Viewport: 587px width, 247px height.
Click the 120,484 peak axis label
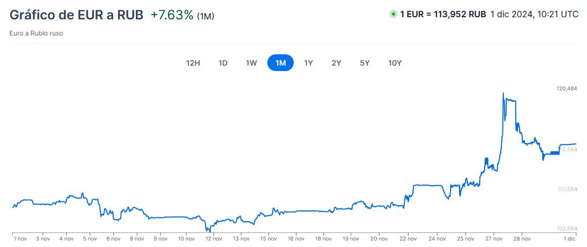coord(567,88)
